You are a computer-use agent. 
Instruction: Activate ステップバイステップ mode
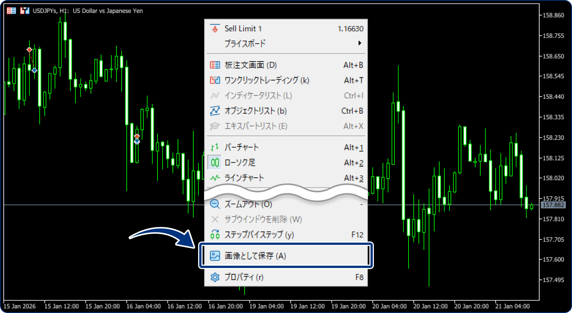click(x=259, y=235)
